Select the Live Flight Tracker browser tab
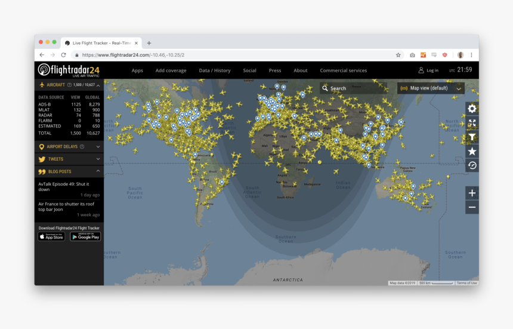Image resolution: width=513 pixels, height=329 pixels. (x=101, y=43)
